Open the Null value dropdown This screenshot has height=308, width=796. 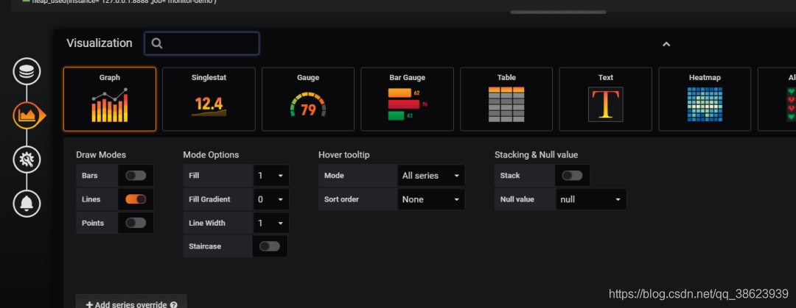click(591, 199)
